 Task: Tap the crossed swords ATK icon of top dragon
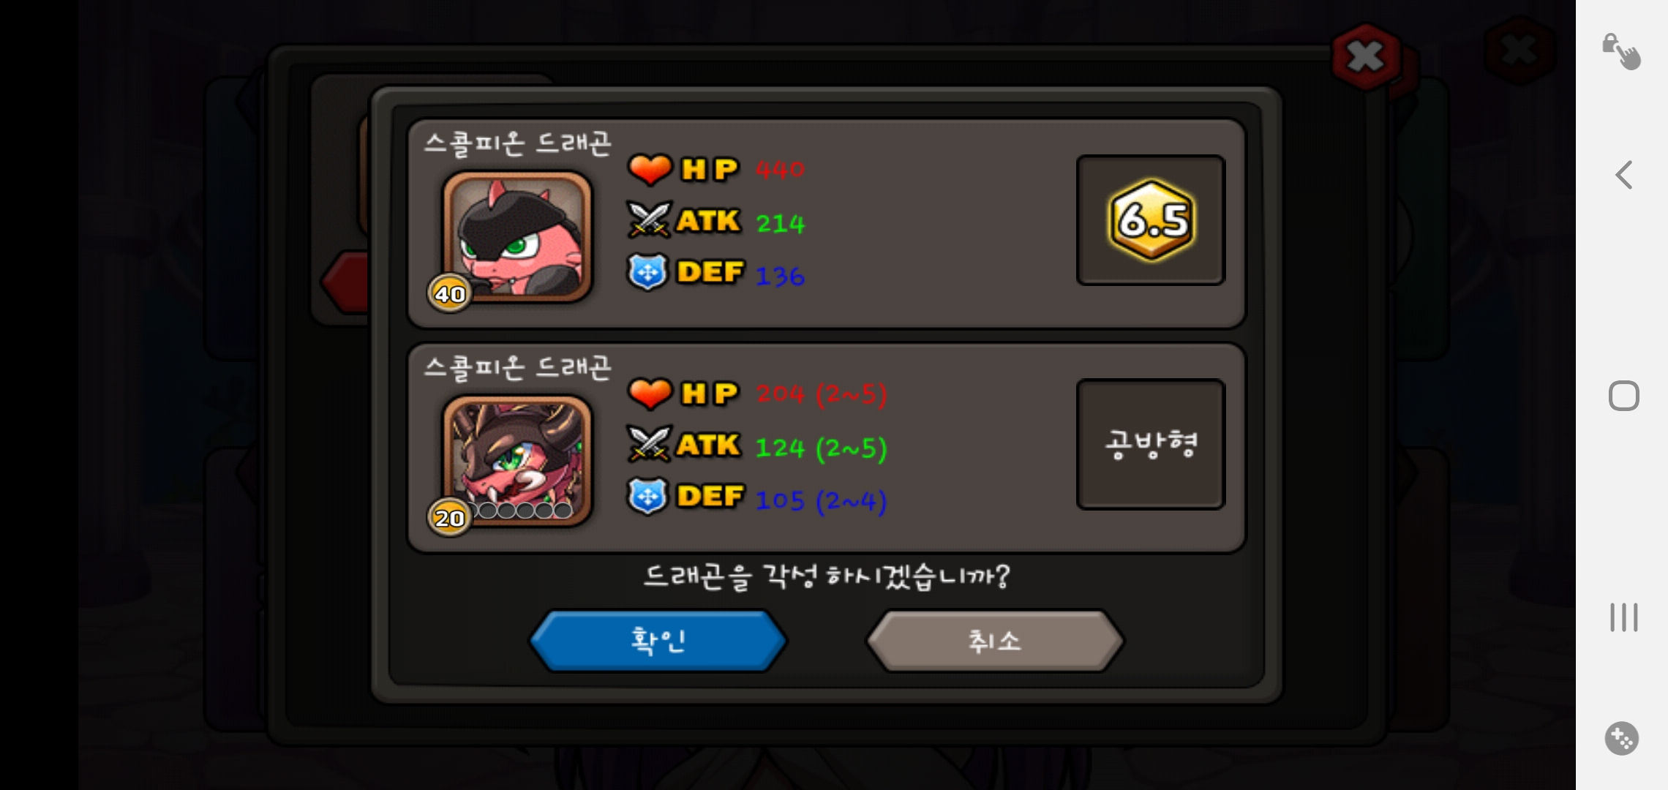649,220
